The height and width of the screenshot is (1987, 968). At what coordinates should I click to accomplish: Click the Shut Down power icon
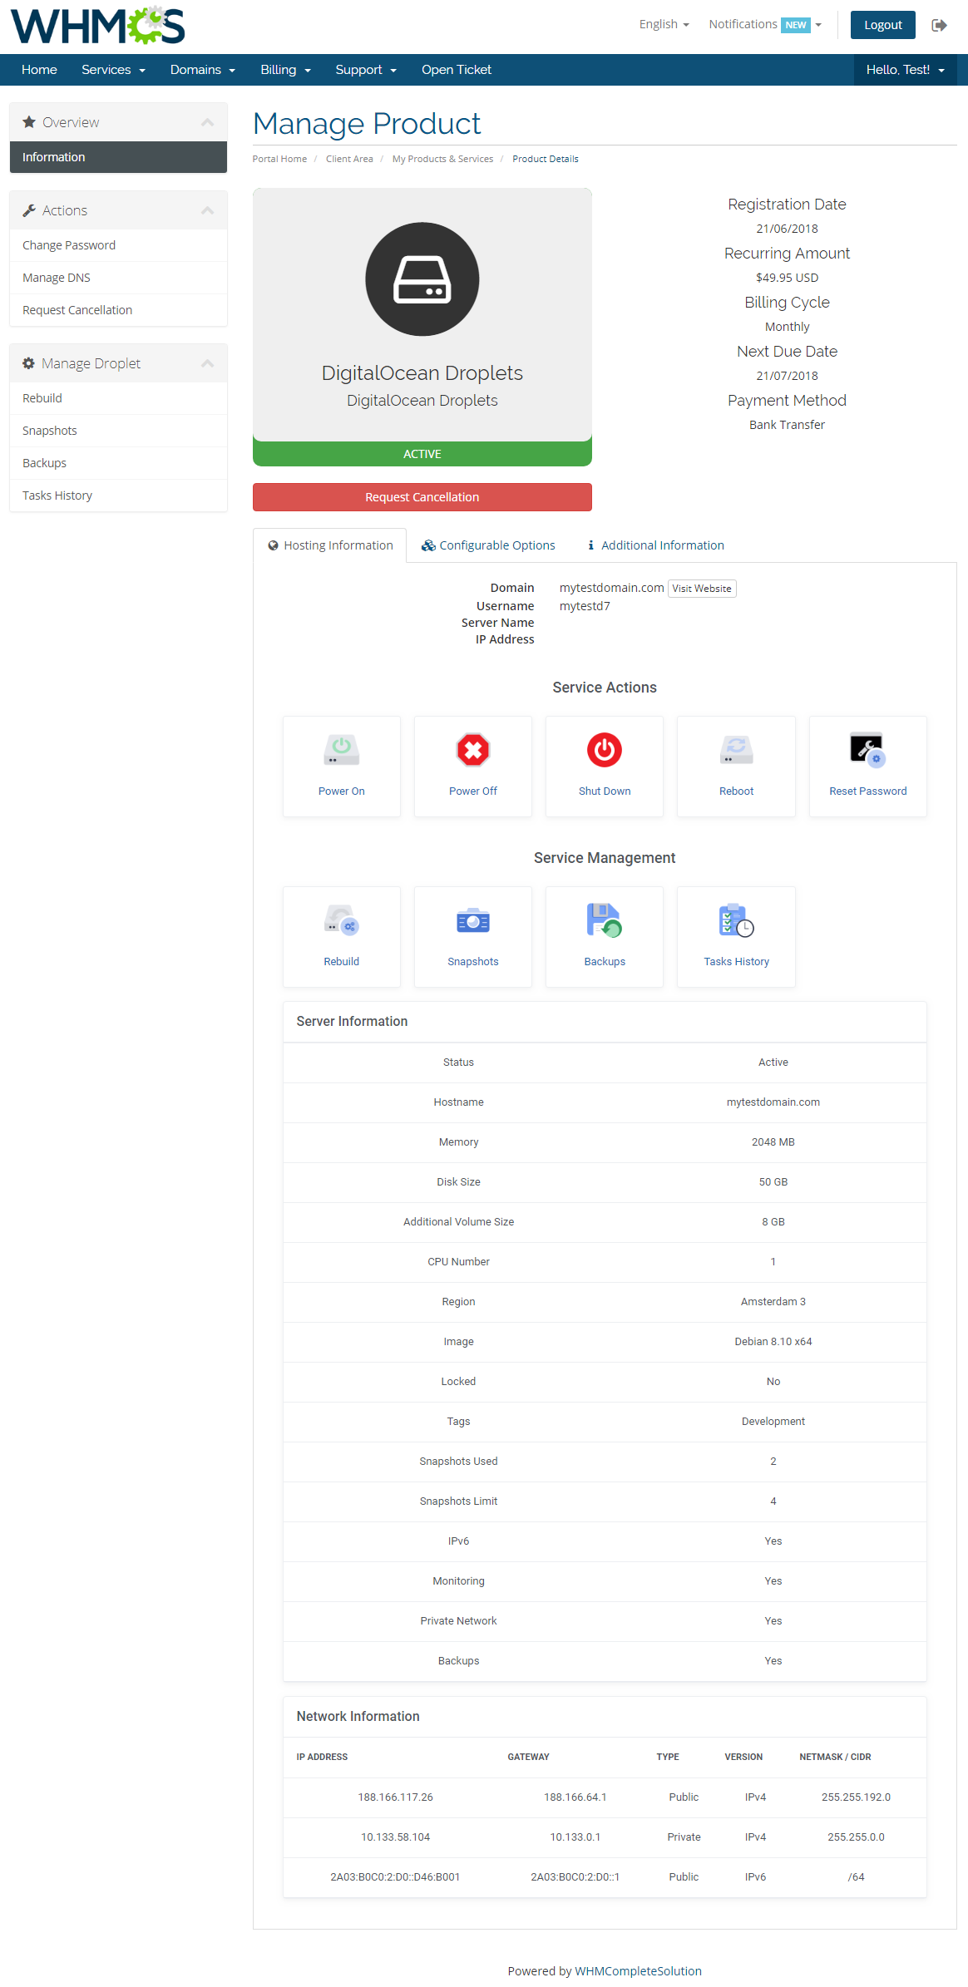(605, 750)
